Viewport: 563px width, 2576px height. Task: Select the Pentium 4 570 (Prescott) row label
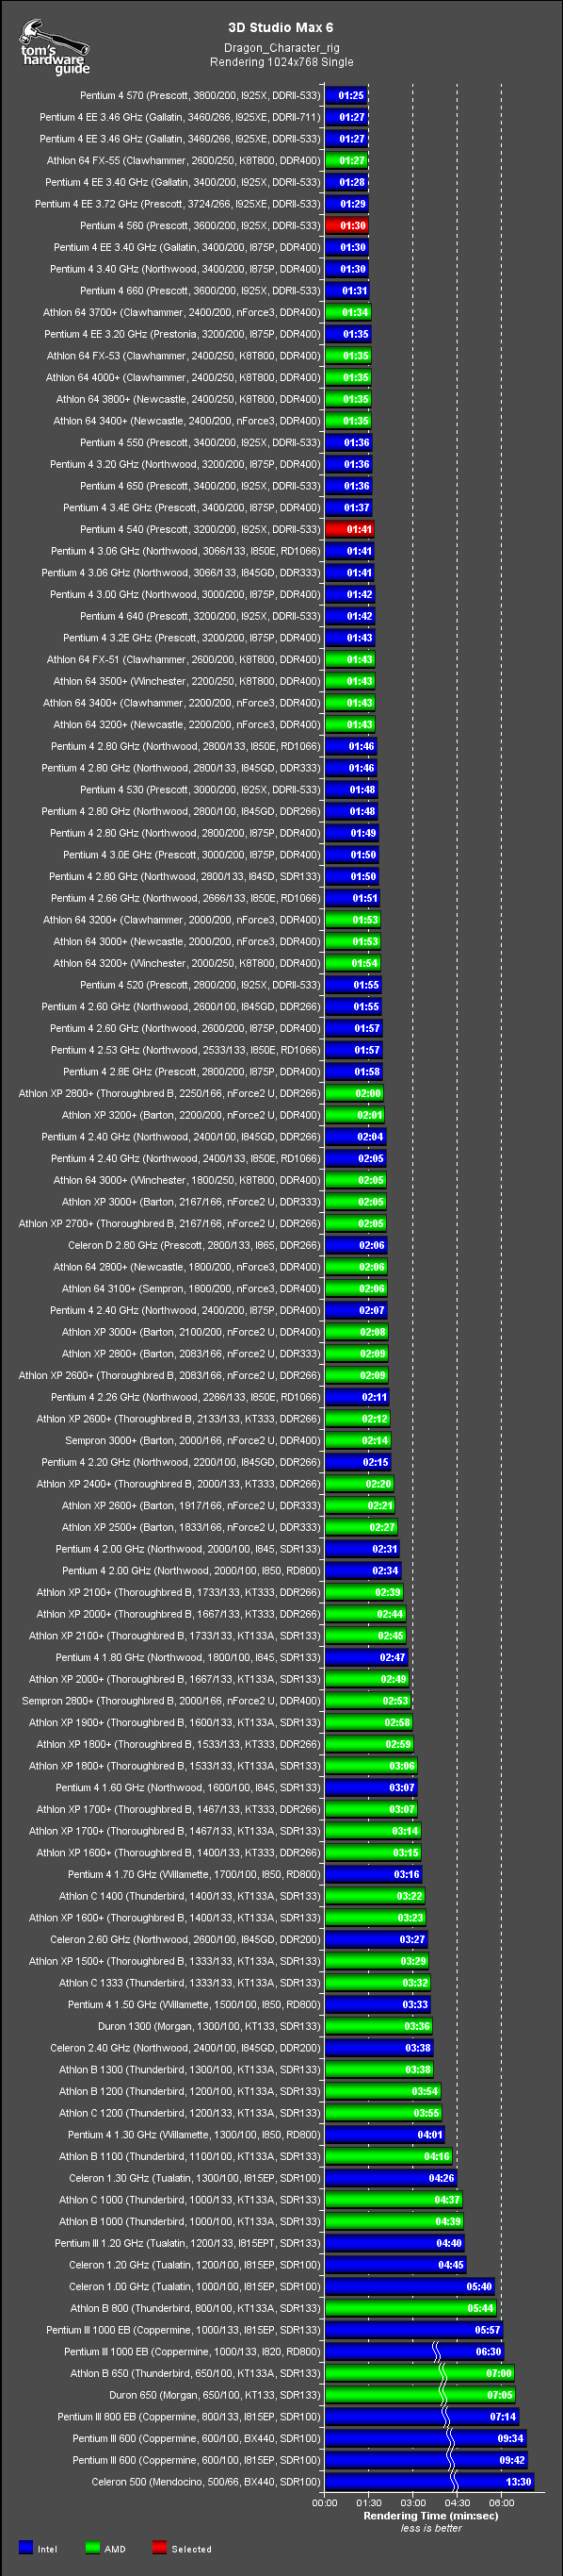[x=200, y=96]
